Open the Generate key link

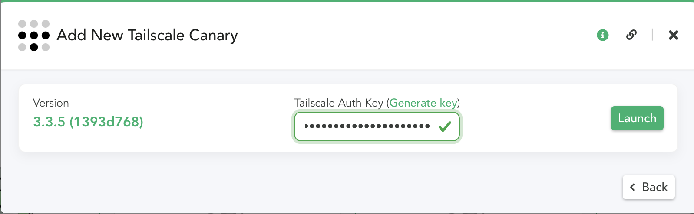423,103
